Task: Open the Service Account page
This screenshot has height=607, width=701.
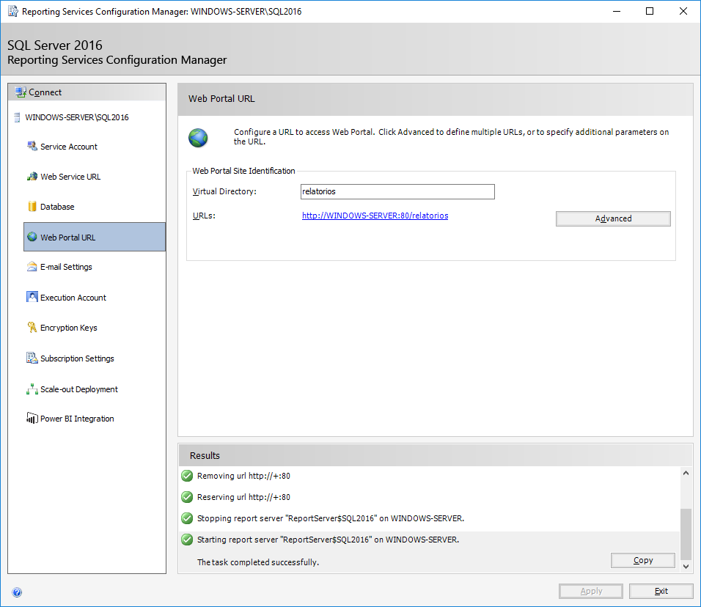Action: click(69, 147)
